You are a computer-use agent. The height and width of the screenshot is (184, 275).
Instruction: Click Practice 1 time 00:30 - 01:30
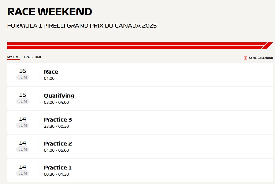56,174
